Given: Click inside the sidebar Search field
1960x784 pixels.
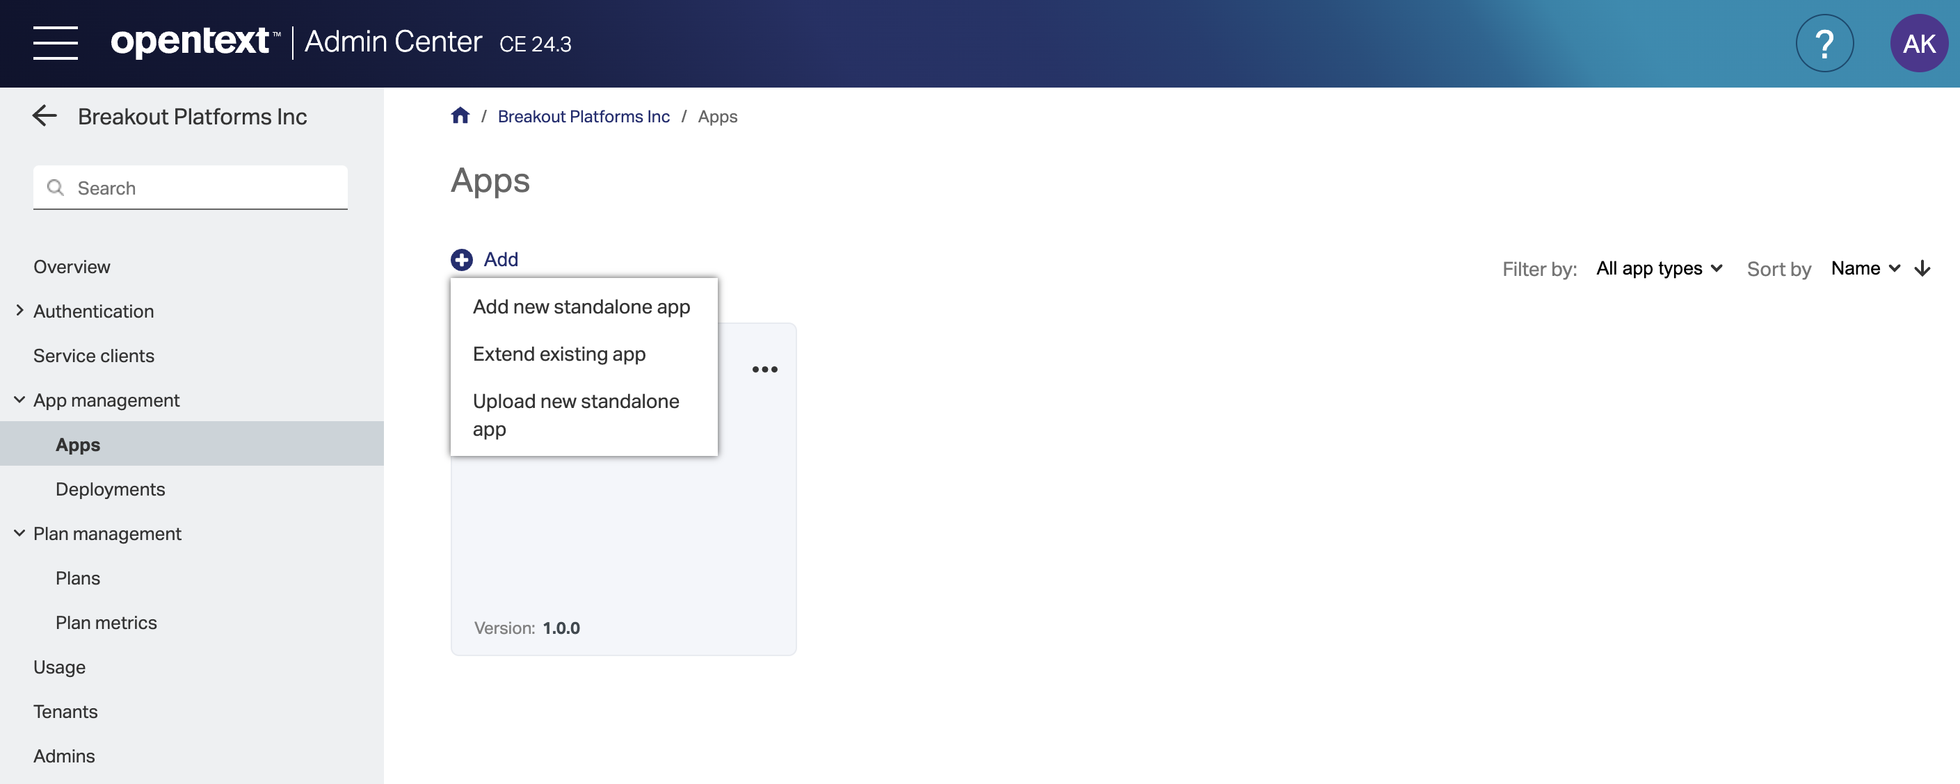Looking at the screenshot, I should point(190,187).
